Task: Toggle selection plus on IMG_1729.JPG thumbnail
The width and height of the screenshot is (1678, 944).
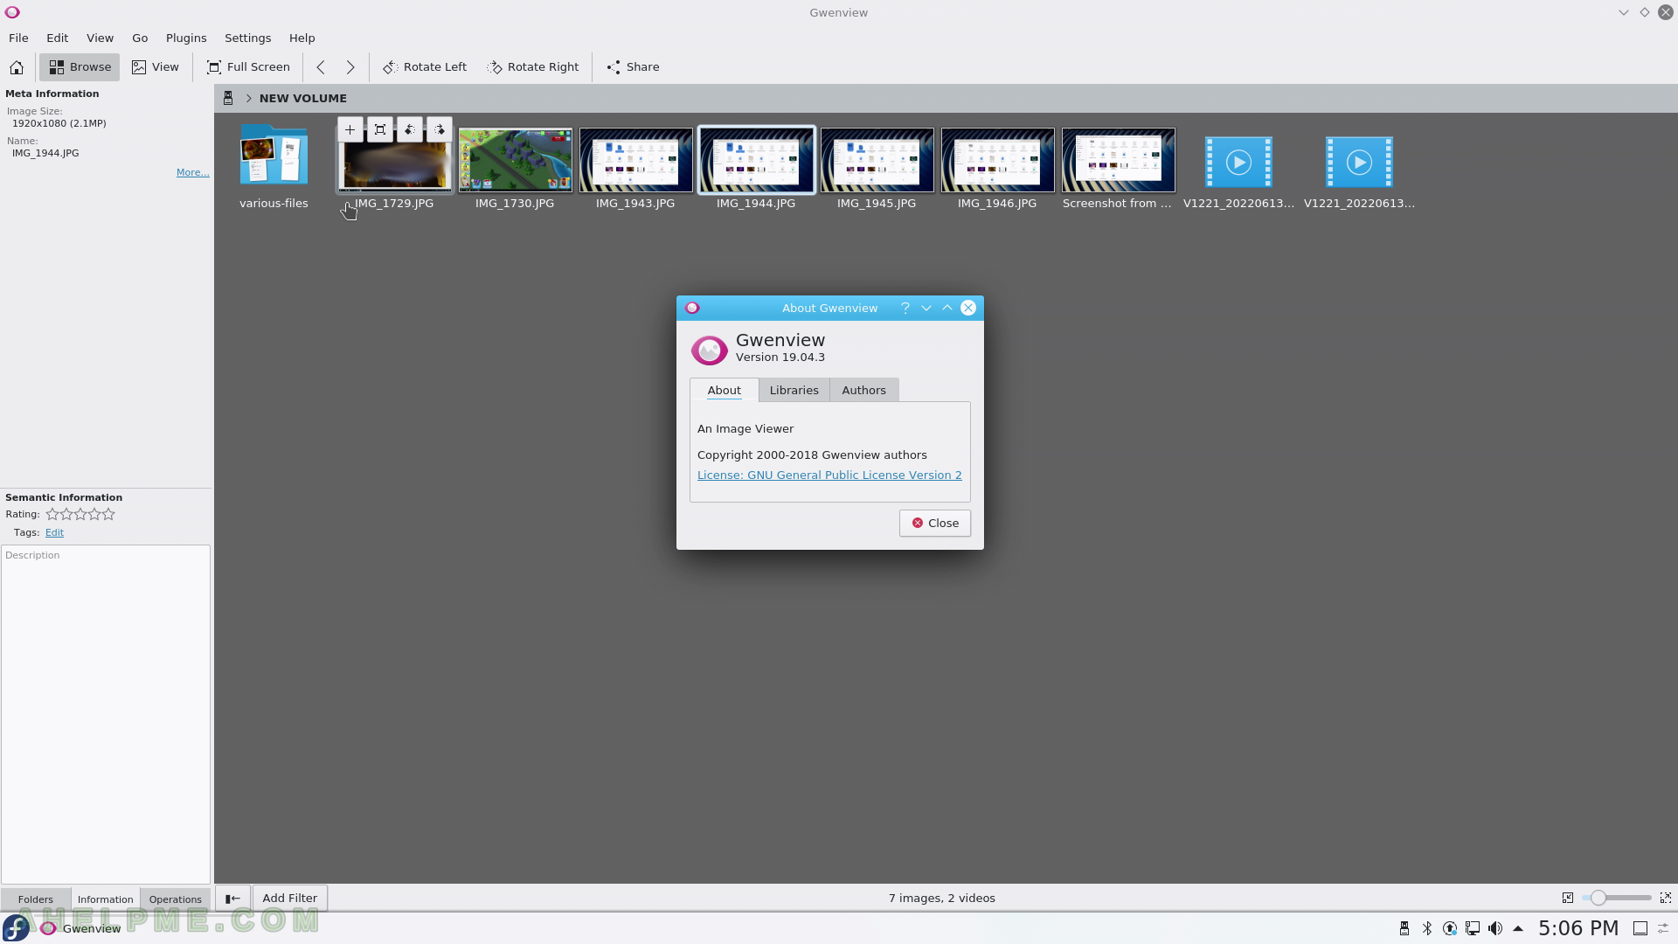Action: pyautogui.click(x=350, y=129)
